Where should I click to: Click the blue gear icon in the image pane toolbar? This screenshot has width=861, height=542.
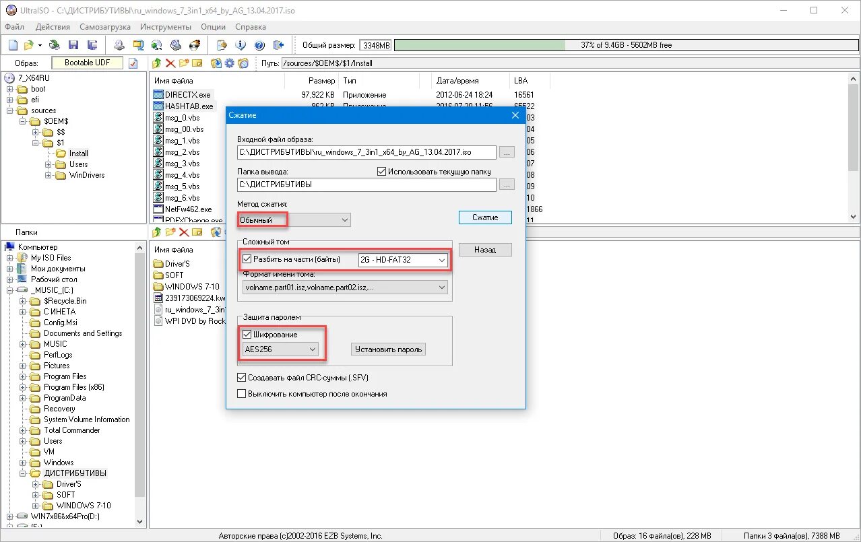(229, 63)
